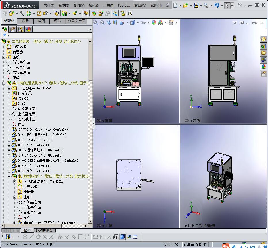Viewport: 268px width, 248px height.
Task: Toggle the Wireframe display button
Action: click(x=116, y=237)
